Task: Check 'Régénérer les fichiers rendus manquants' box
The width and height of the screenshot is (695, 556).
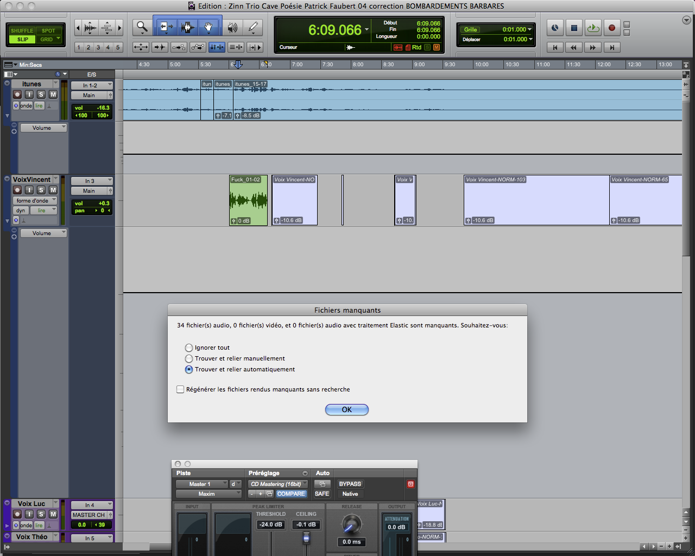Action: click(180, 389)
